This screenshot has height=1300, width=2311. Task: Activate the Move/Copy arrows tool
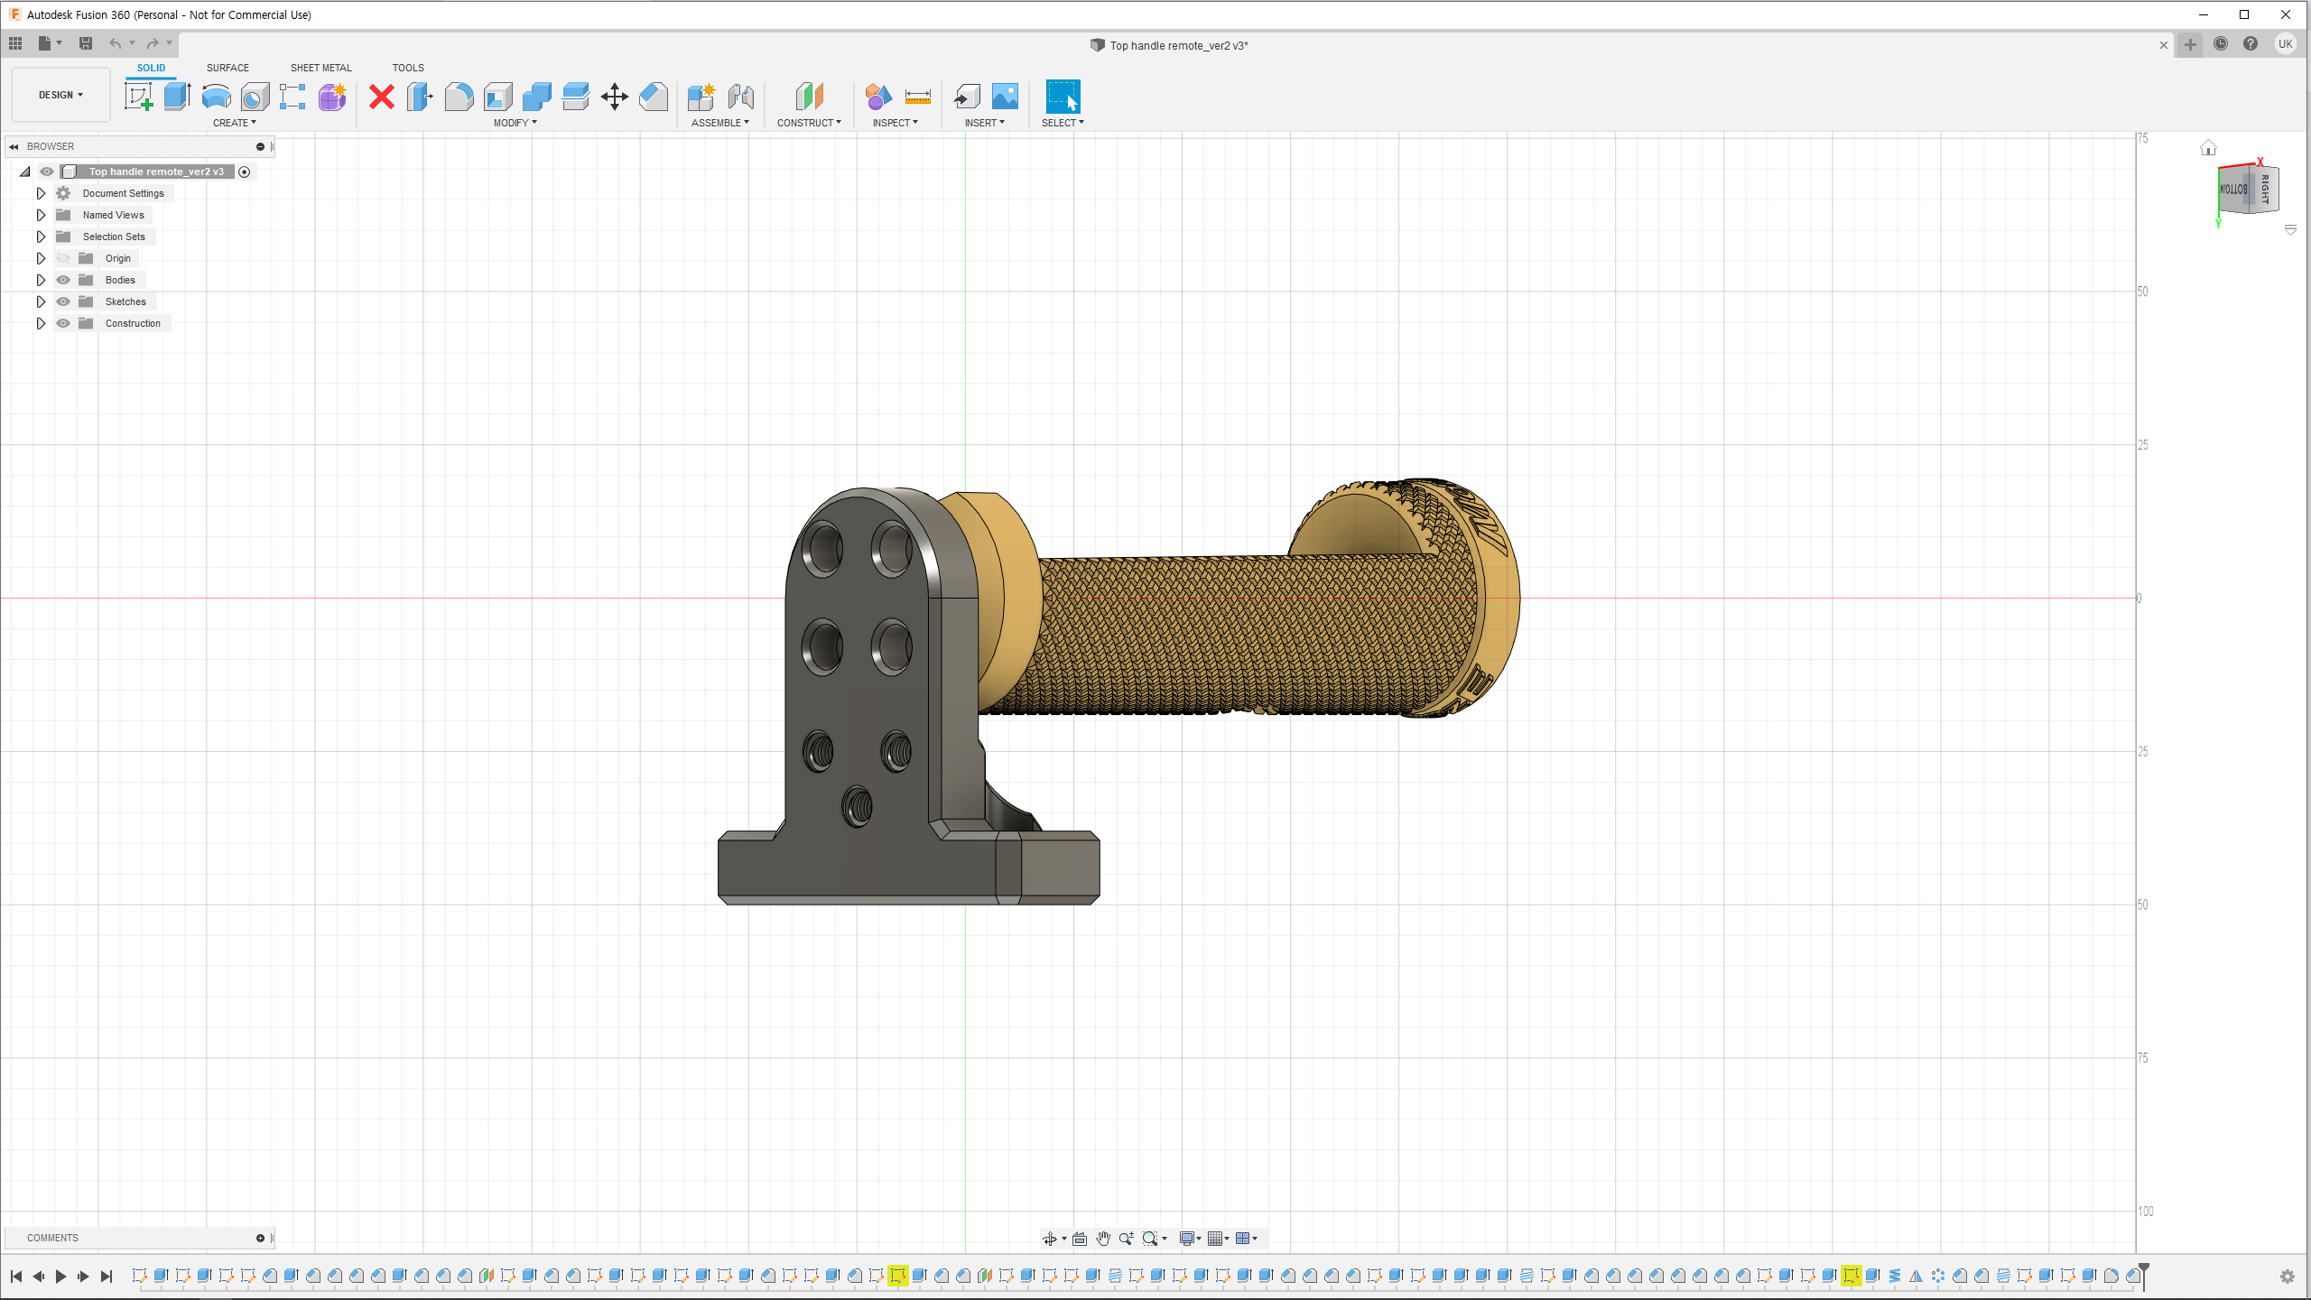point(614,97)
